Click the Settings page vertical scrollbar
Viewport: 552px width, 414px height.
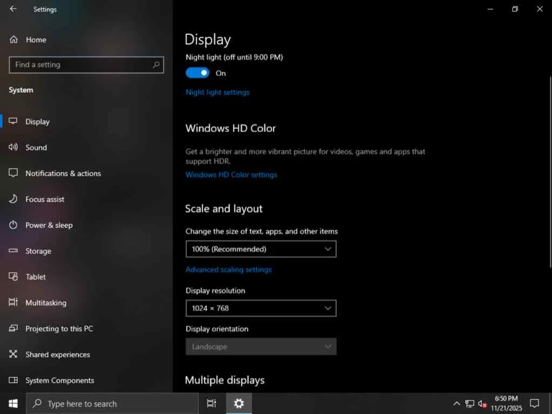tap(550, 172)
